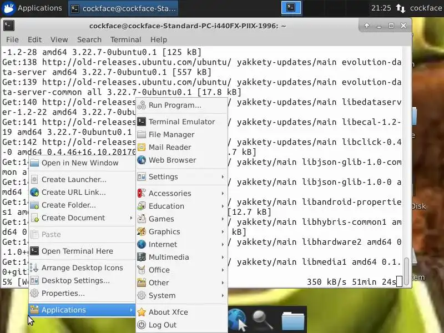Expand Create Document submenu
This screenshot has width=444, height=333.
tap(82, 218)
